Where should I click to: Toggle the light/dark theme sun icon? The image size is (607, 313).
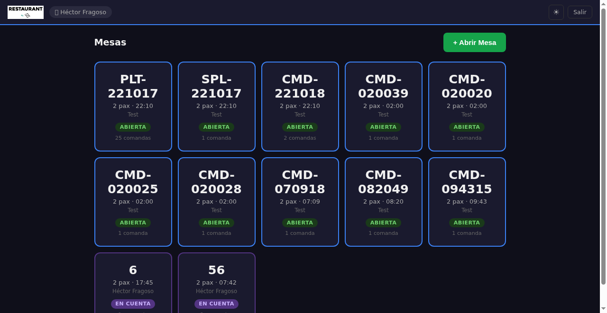pos(556,12)
